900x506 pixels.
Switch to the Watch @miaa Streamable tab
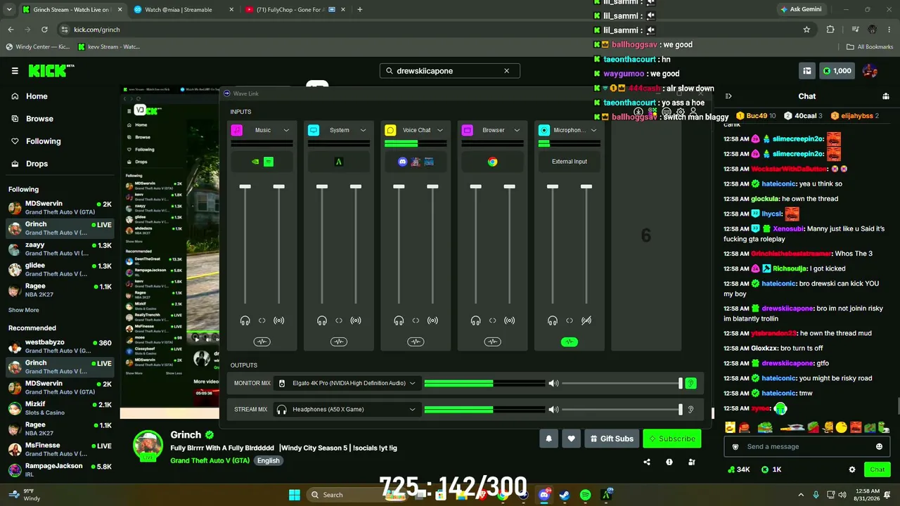[x=182, y=10]
